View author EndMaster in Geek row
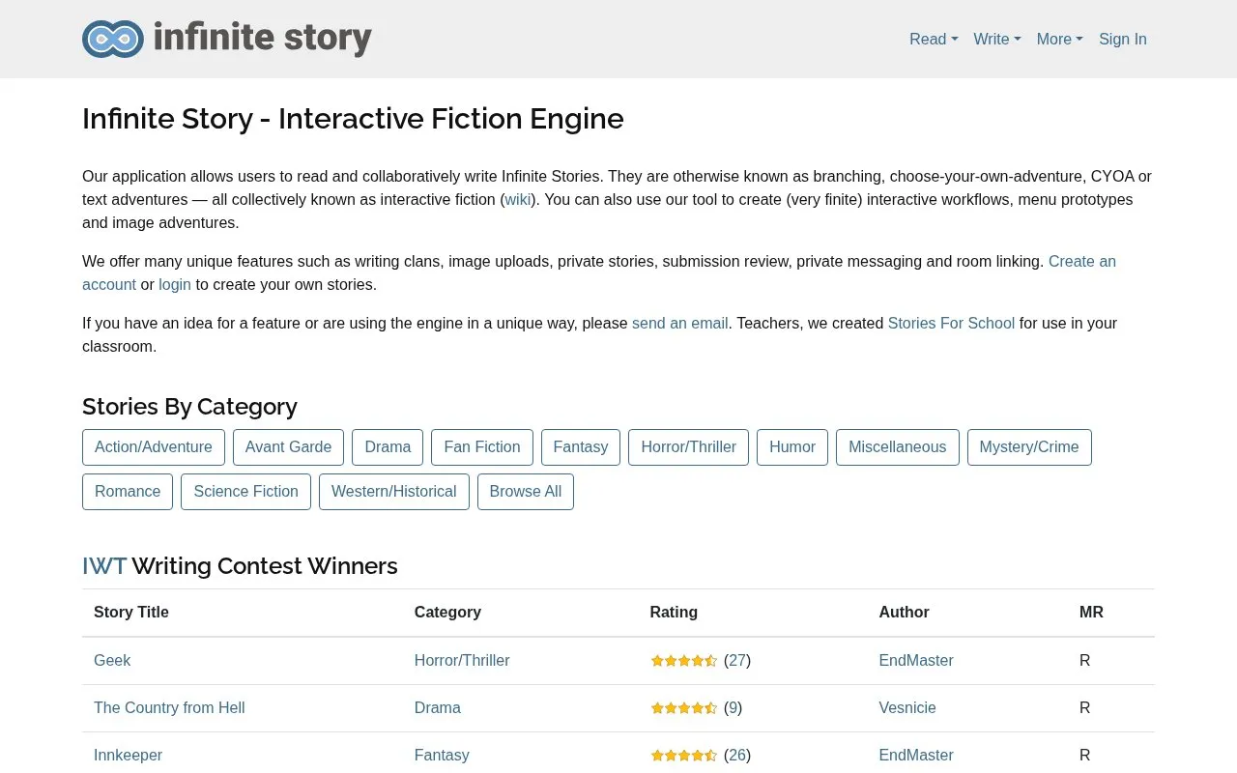Image resolution: width=1237 pixels, height=773 pixels. [916, 661]
